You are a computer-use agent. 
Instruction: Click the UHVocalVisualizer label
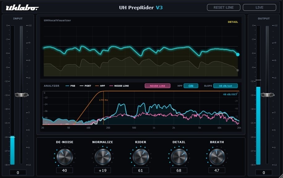point(57,20)
